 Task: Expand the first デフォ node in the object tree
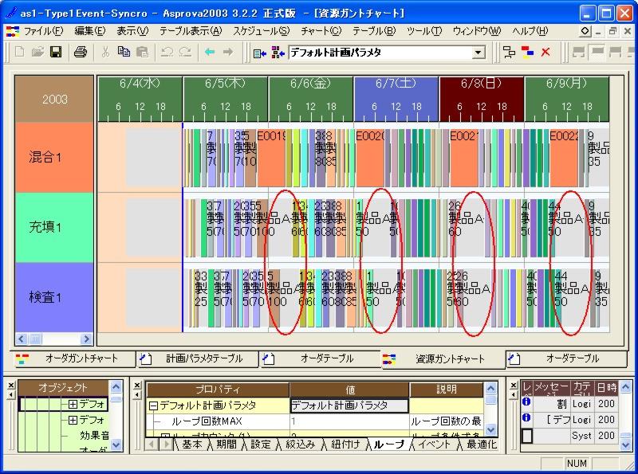73,404
